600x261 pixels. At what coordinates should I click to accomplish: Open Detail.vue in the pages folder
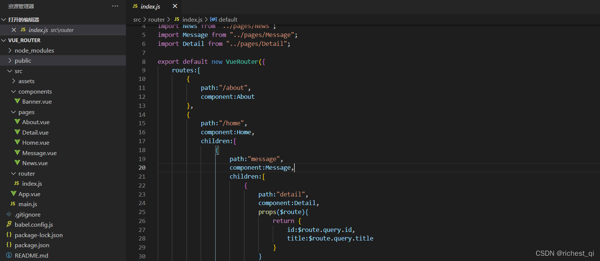click(35, 132)
